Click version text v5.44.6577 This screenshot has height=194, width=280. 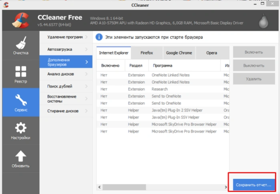(54, 25)
